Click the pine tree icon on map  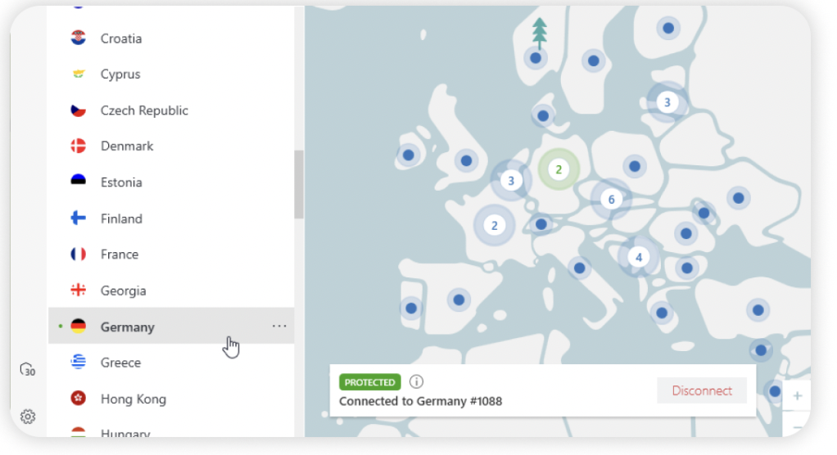coord(539,32)
